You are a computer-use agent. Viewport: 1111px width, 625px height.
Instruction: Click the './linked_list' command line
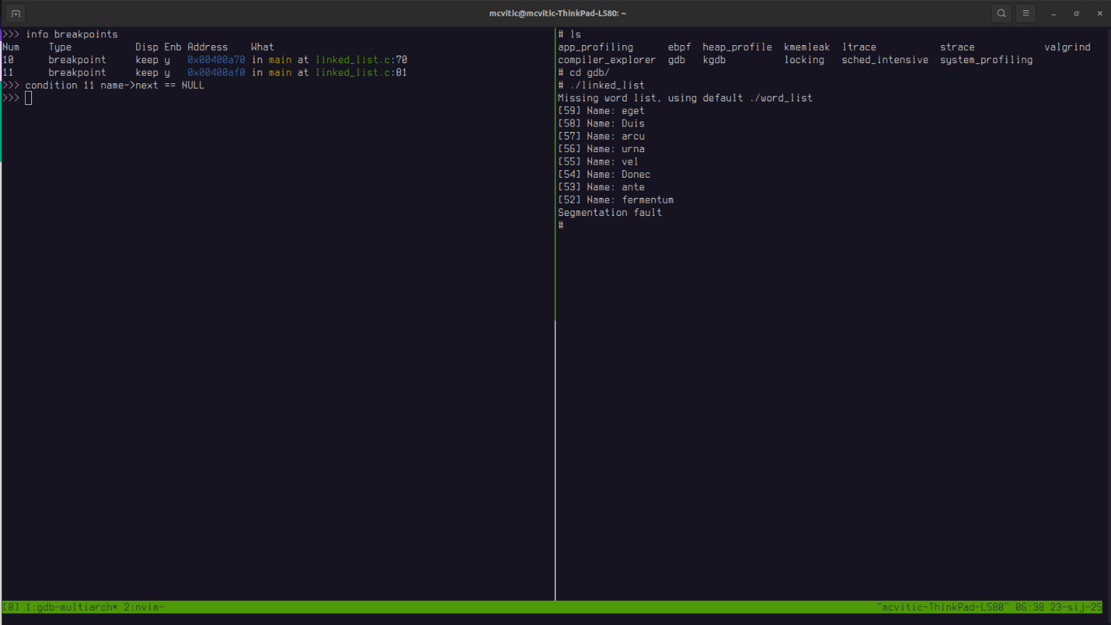tap(601, 85)
